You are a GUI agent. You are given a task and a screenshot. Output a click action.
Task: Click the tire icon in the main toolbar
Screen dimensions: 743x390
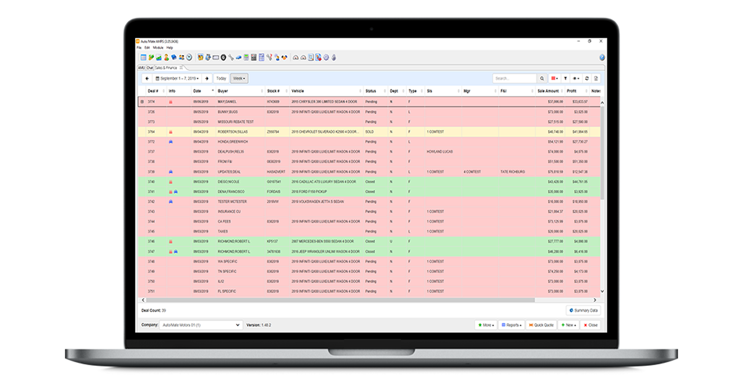point(224,58)
